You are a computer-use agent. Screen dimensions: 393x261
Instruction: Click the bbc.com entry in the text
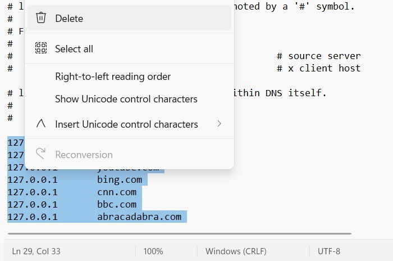click(117, 204)
